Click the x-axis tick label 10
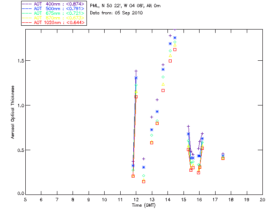The height and width of the screenshot is (216, 270). point(105,200)
